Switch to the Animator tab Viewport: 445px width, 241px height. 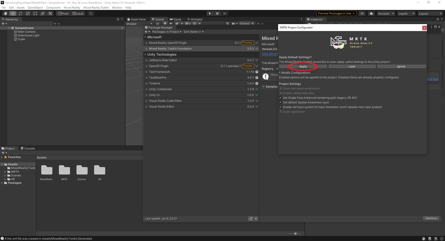(x=195, y=19)
